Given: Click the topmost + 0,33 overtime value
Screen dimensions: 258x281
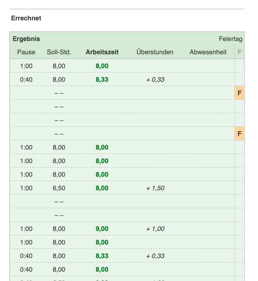Looking at the screenshot, I should pos(155,80).
